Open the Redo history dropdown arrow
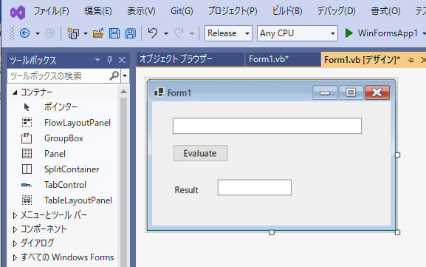The height and width of the screenshot is (267, 426). click(192, 33)
